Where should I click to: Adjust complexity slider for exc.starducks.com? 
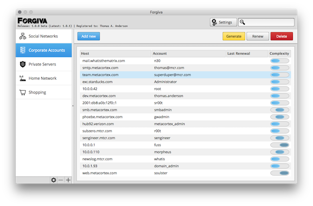[279, 82]
